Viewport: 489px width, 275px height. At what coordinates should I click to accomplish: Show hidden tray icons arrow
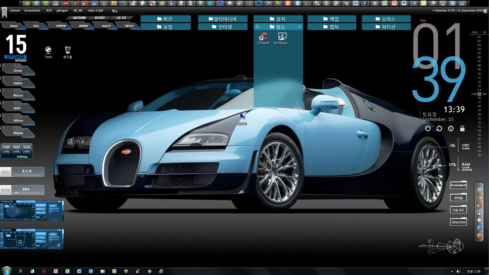click(x=452, y=271)
